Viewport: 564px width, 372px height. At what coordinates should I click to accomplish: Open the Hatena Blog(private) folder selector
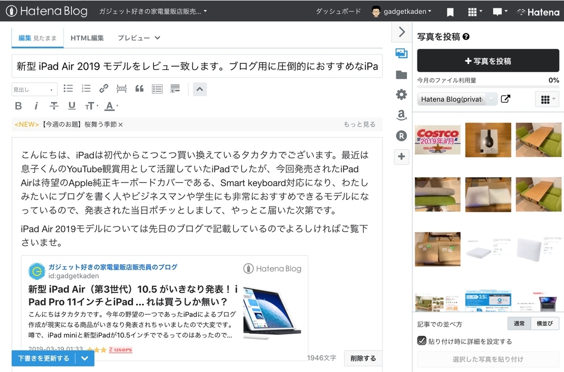(457, 99)
